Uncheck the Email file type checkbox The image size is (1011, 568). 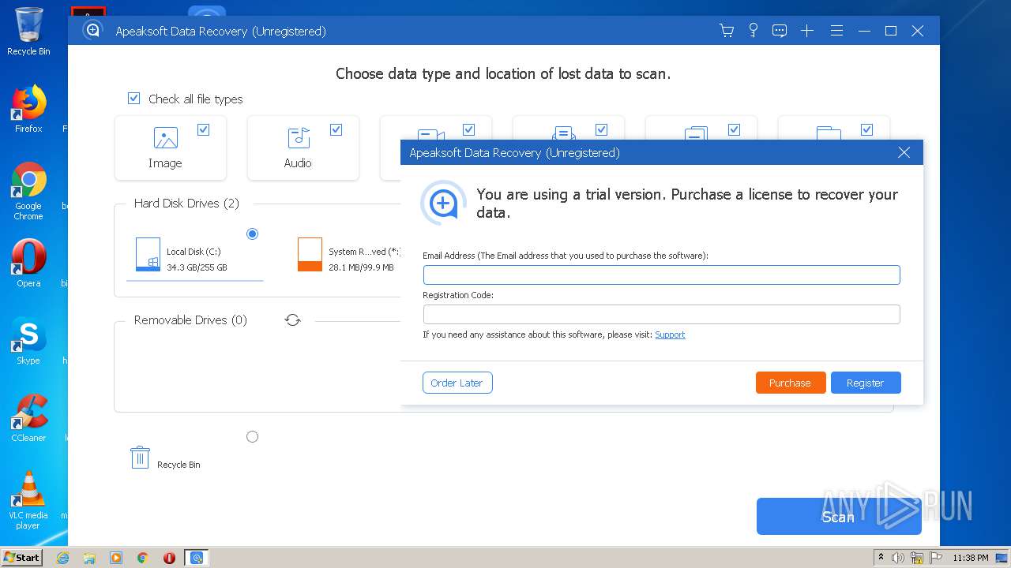point(601,129)
